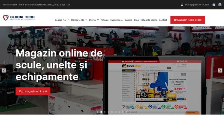Image resolution: width=224 pixels, height=126 pixels.
Task: Click the Magazin Tools Store button
Action: click(x=188, y=20)
